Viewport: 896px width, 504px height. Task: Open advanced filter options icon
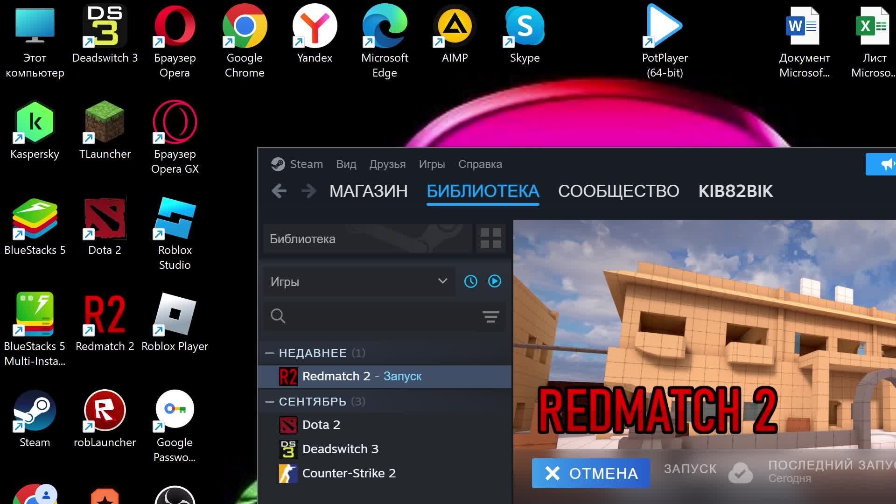pyautogui.click(x=490, y=317)
